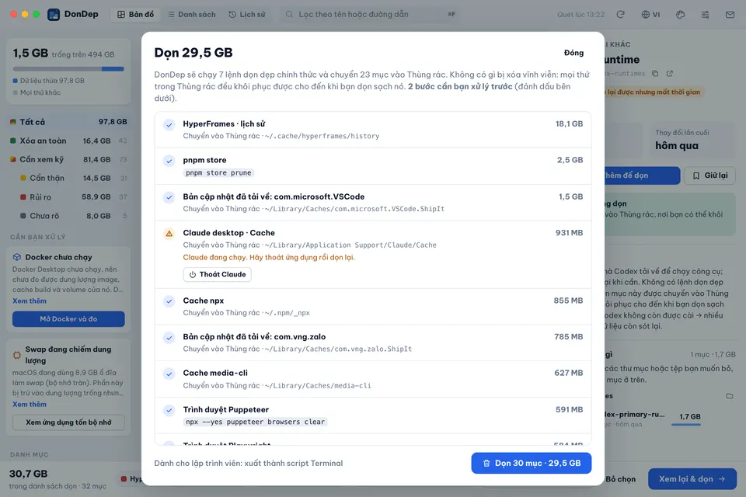Uncheck the com.vng.zalo update item
This screenshot has width=746, height=497.
tap(169, 338)
